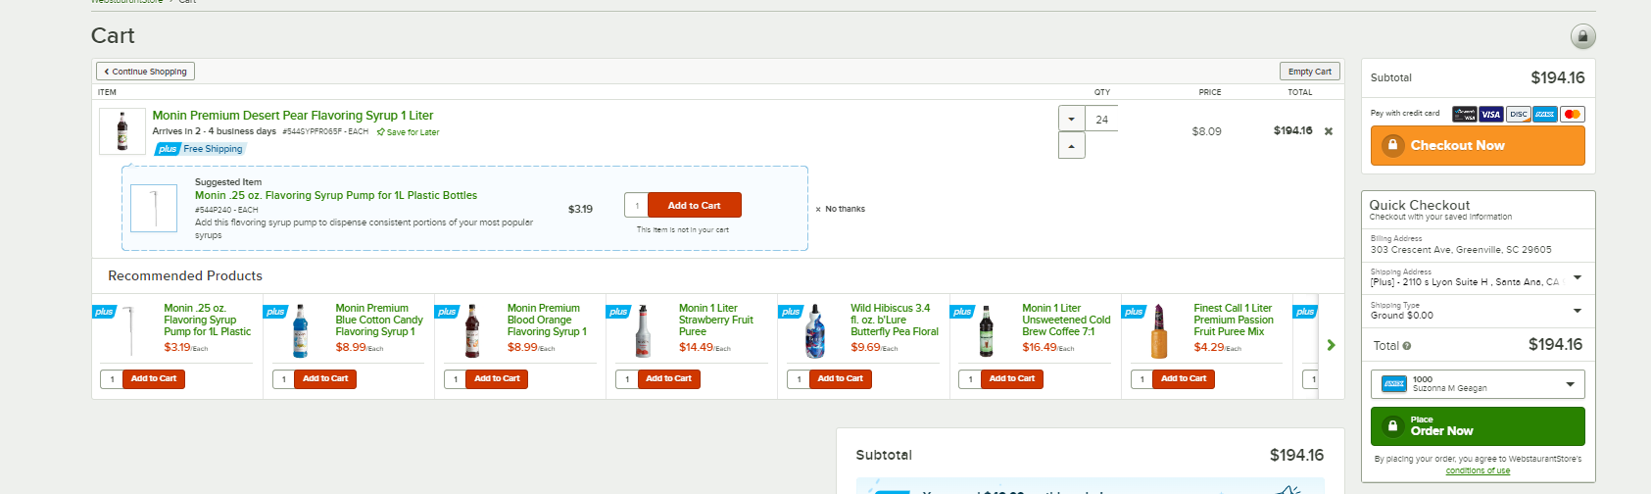Click the green Place Order Now button
This screenshot has width=1651, height=494.
(1478, 426)
